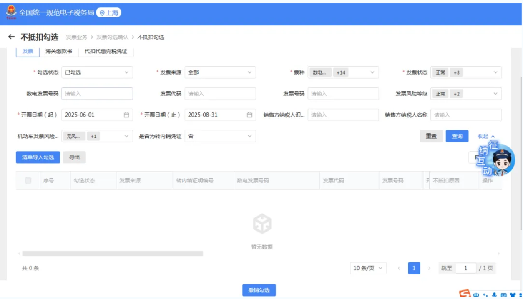Click the blue 查询 button

click(457, 136)
